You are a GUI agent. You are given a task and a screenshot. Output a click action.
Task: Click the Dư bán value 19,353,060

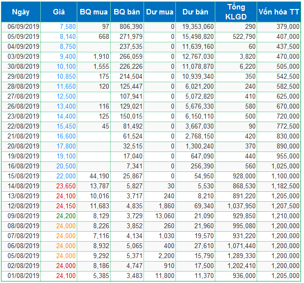coord(198,26)
